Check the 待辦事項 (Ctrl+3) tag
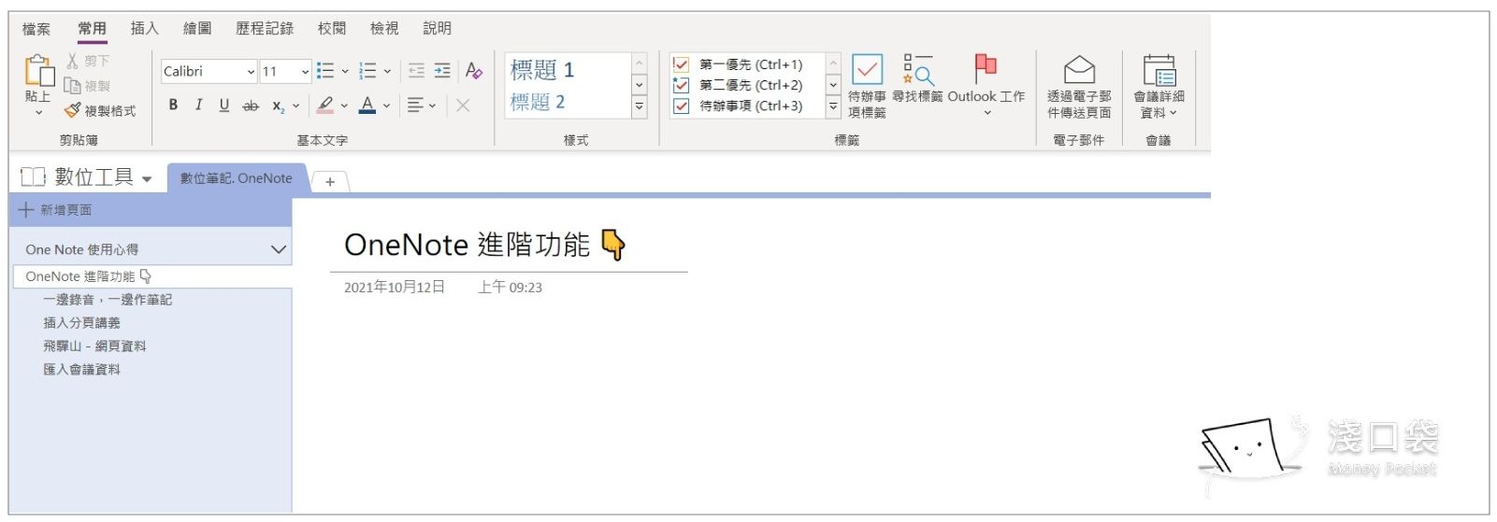Viewport: 1497px width, 522px height. pyautogui.click(x=682, y=106)
